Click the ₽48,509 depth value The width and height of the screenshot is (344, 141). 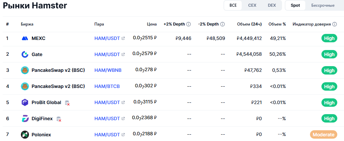click(216, 39)
